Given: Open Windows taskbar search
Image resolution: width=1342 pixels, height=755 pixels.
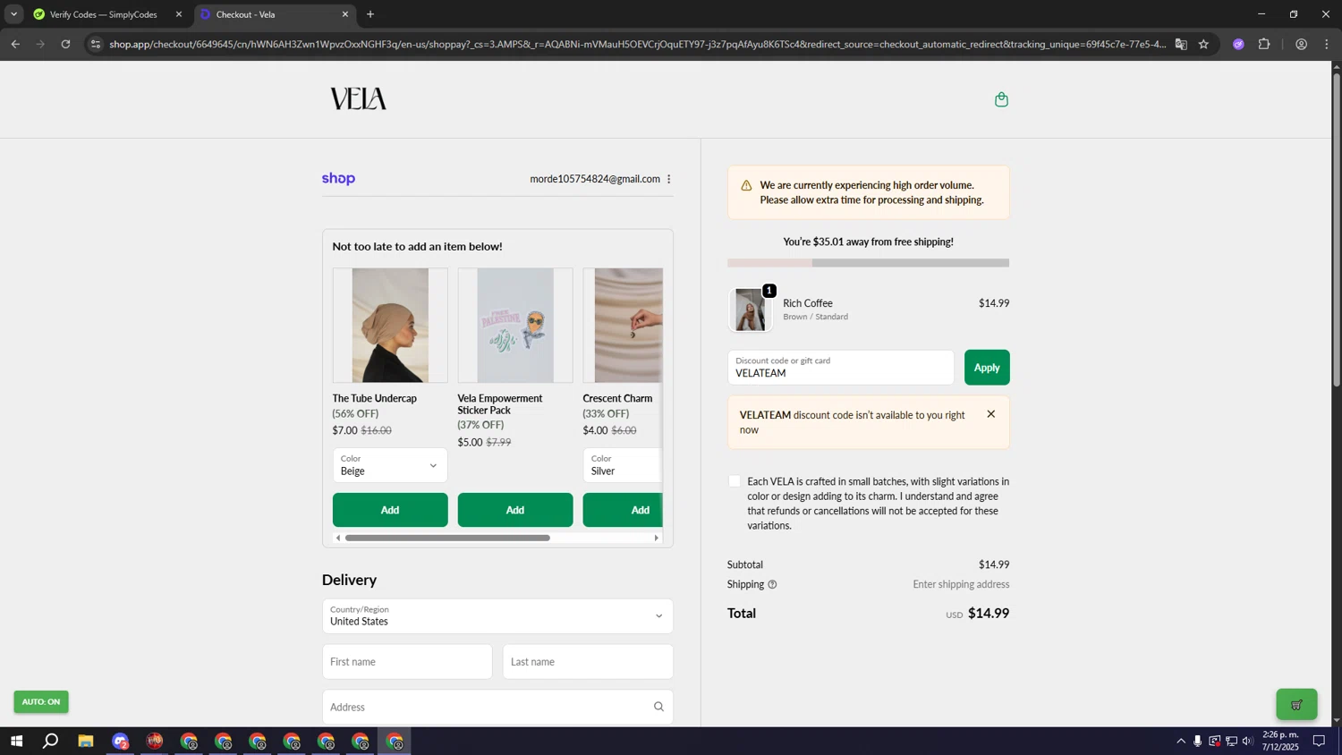Looking at the screenshot, I should pyautogui.click(x=51, y=741).
